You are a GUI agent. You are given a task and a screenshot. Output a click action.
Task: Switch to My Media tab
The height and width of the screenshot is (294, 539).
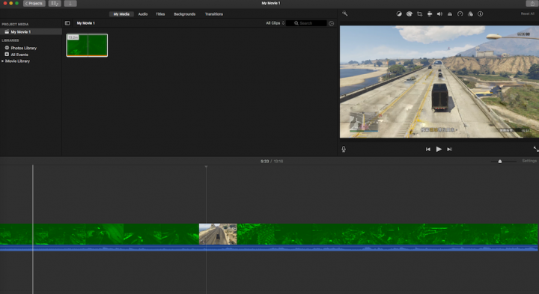coord(121,14)
